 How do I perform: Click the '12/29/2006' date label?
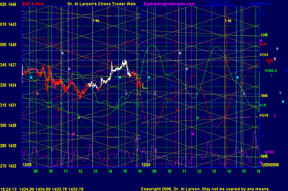point(270,165)
